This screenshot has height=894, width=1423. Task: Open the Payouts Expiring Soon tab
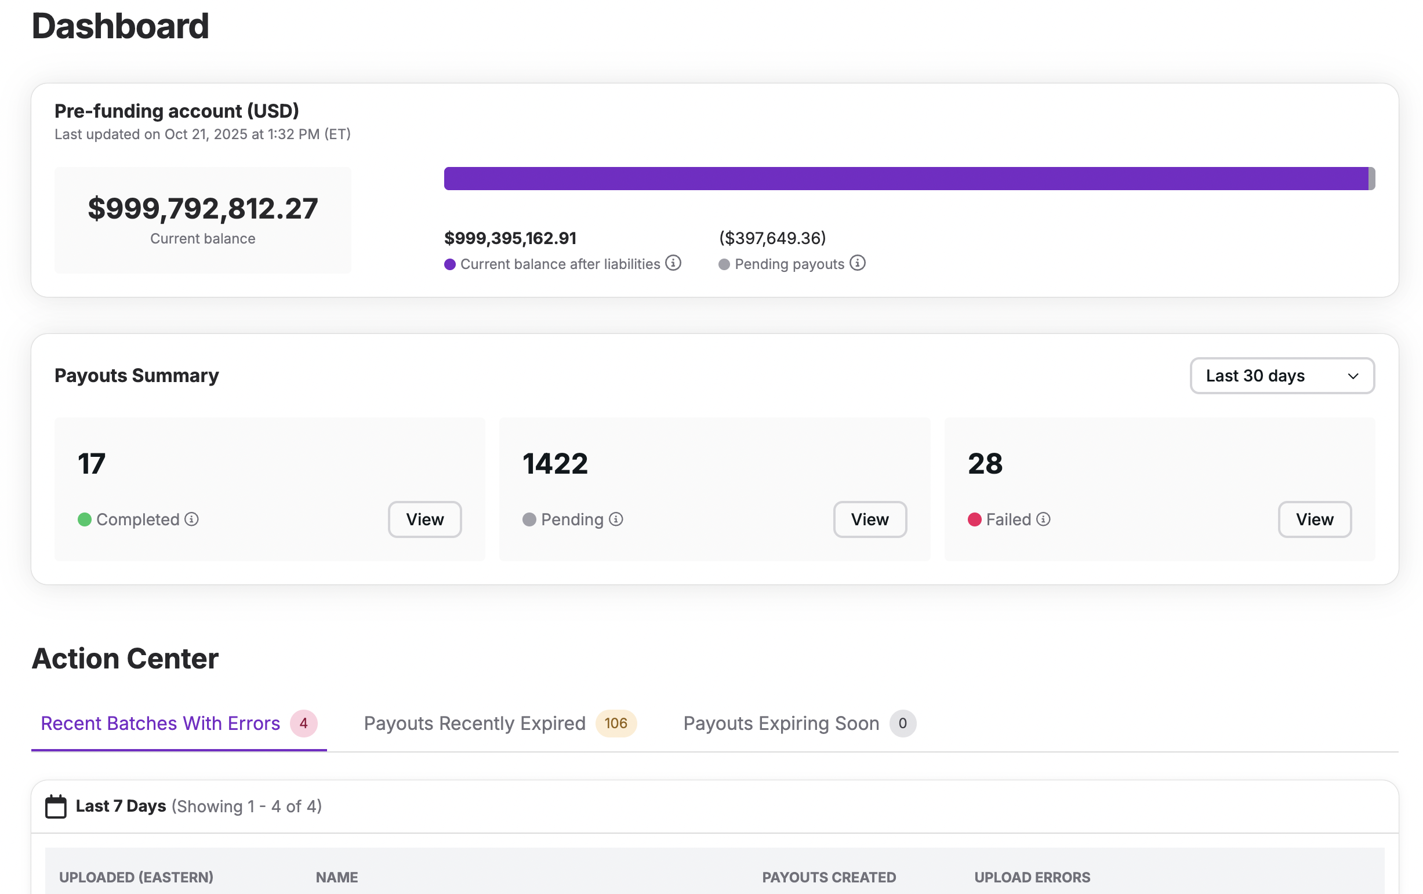click(798, 723)
